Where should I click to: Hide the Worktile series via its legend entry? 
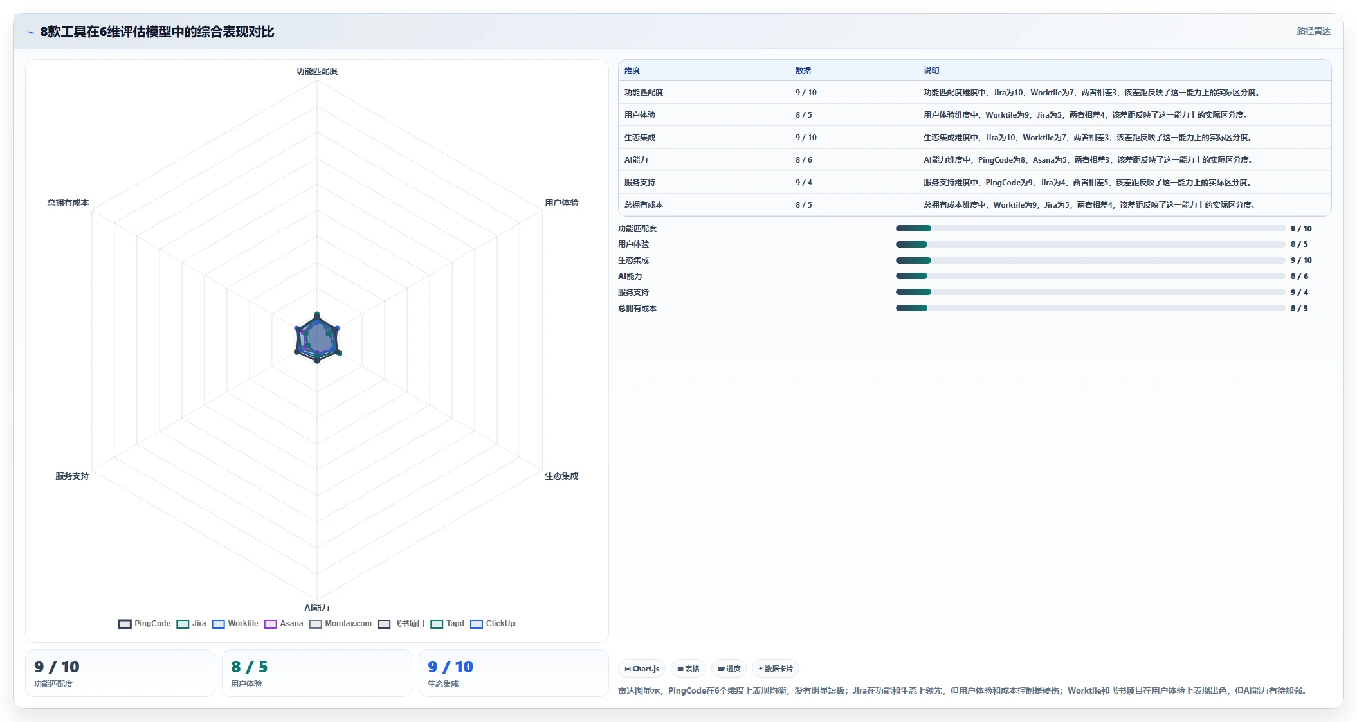click(235, 624)
